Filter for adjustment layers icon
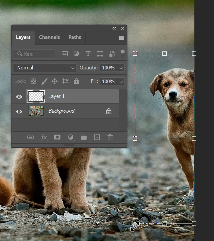This screenshot has width=214, height=241. tap(76, 54)
